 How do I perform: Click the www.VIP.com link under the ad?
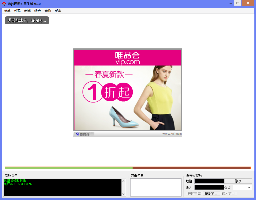[x=172, y=134]
